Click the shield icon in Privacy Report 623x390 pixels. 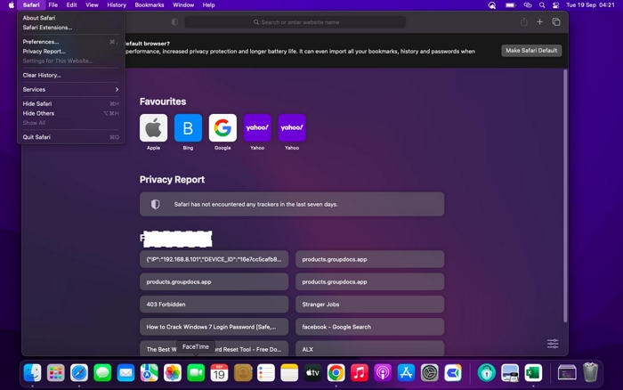click(x=156, y=204)
